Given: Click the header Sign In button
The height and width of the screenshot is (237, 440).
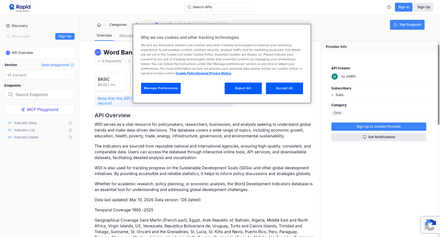Looking at the screenshot, I should (404, 7).
